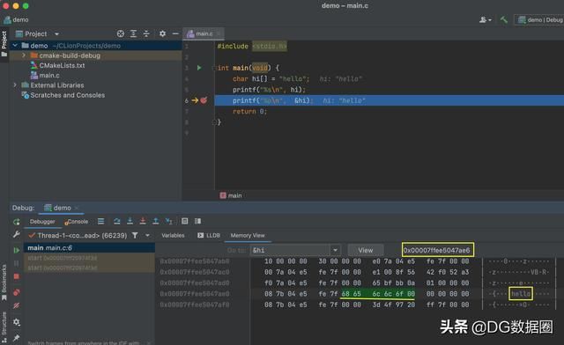Click the fold marker beside int main
Viewport: 564px width, 345px height.
(214, 68)
